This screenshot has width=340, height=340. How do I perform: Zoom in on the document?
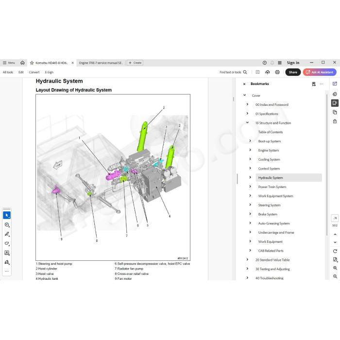(335, 268)
